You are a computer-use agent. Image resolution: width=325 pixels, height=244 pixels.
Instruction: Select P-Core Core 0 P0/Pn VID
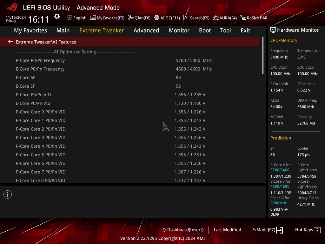[x=129, y=112]
